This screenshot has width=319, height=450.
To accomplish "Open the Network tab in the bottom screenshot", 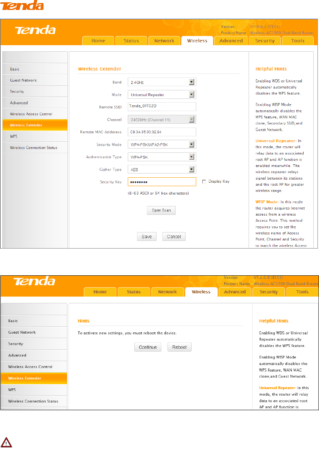I will (x=168, y=292).
